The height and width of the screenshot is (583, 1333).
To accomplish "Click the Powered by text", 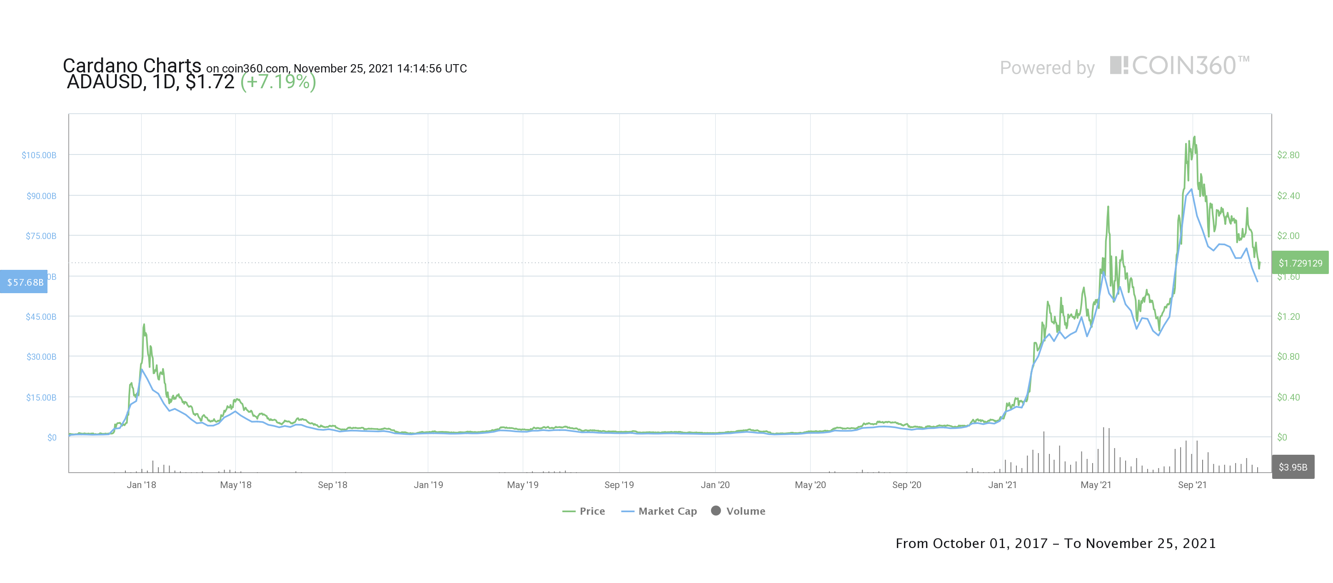I will (x=1047, y=68).
